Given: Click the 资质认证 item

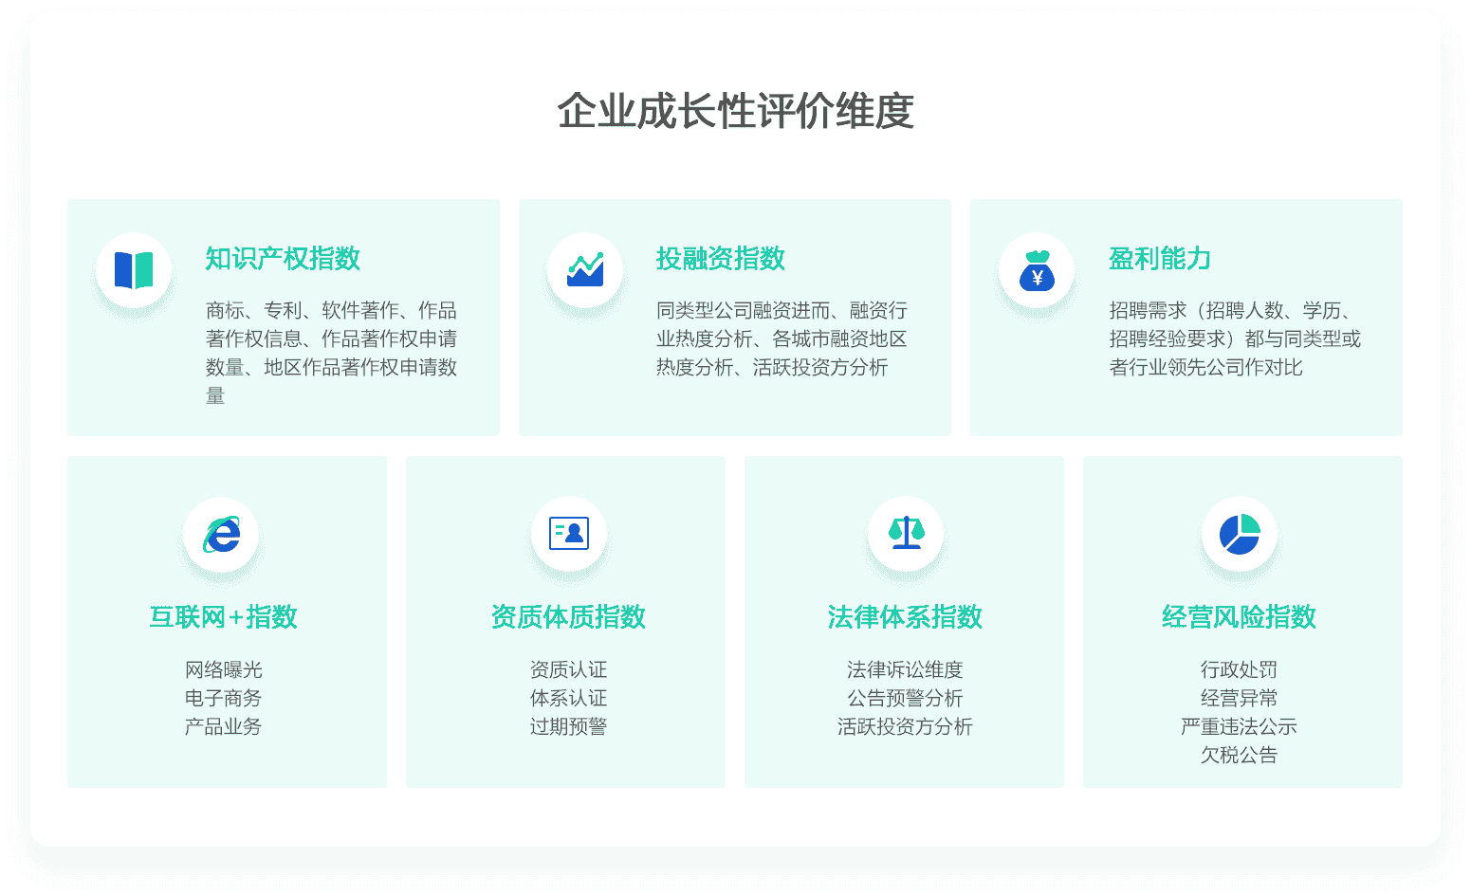Looking at the screenshot, I should pos(568,670).
